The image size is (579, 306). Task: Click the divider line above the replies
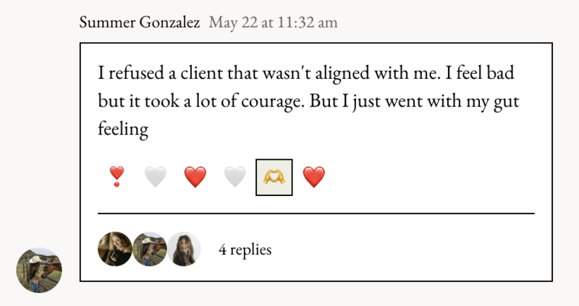(x=316, y=213)
